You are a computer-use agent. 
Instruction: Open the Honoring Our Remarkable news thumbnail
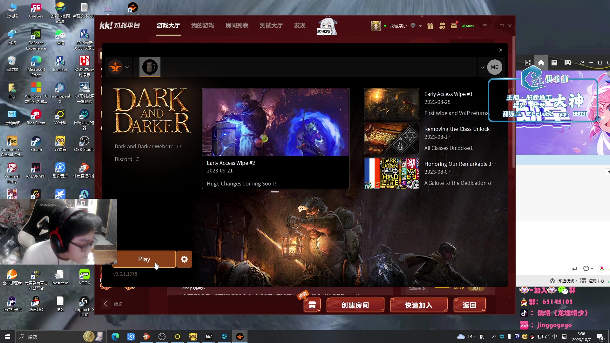[x=391, y=173]
